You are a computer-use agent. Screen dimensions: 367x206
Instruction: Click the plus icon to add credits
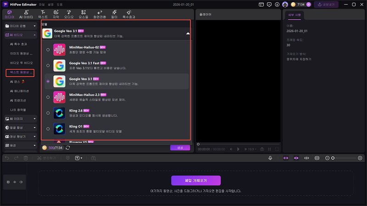pos(308,5)
